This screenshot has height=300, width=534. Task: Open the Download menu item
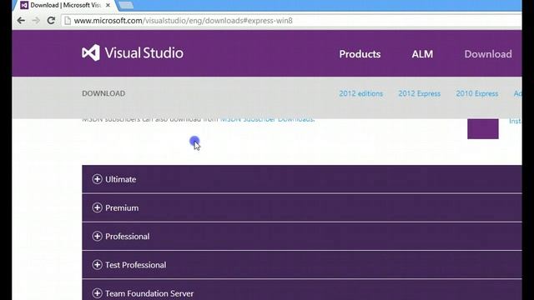[x=488, y=53]
